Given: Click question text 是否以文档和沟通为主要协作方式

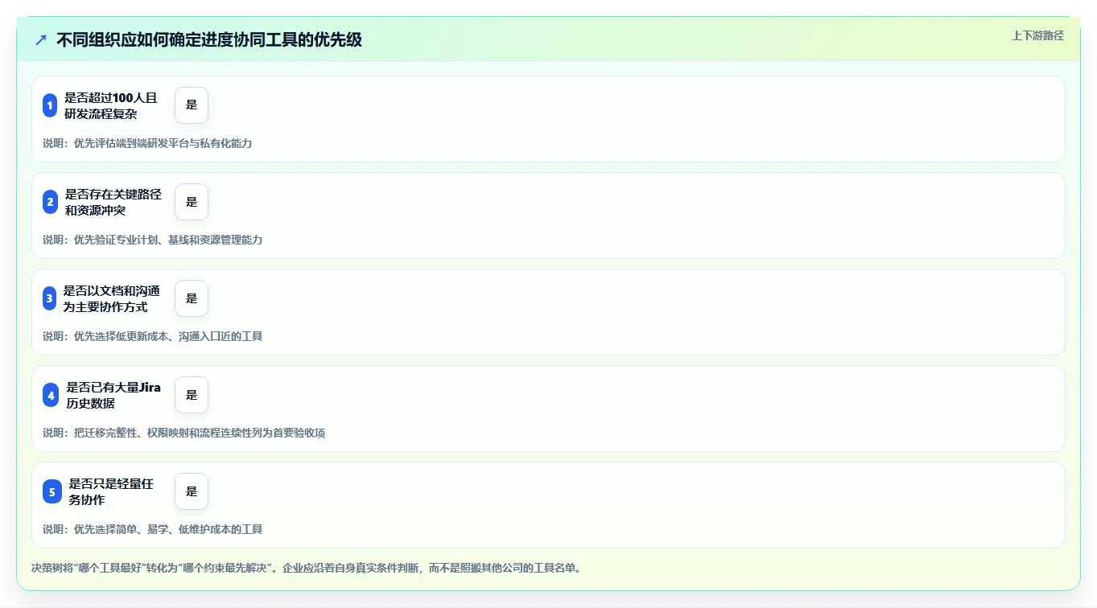Looking at the screenshot, I should pyautogui.click(x=112, y=298).
